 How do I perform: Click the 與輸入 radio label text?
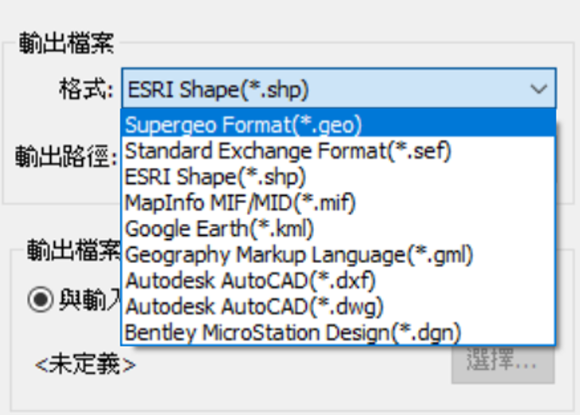(90, 299)
